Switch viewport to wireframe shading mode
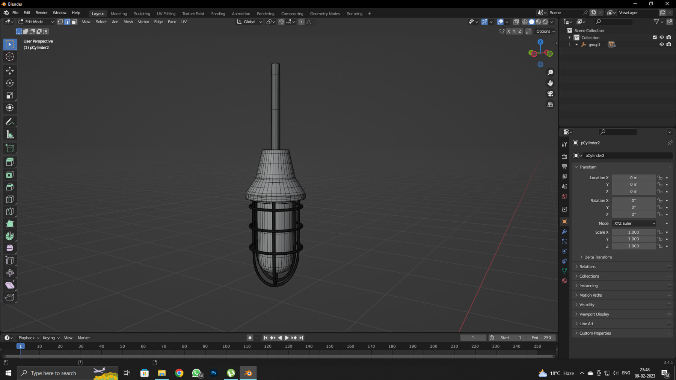676x380 pixels. [x=525, y=22]
